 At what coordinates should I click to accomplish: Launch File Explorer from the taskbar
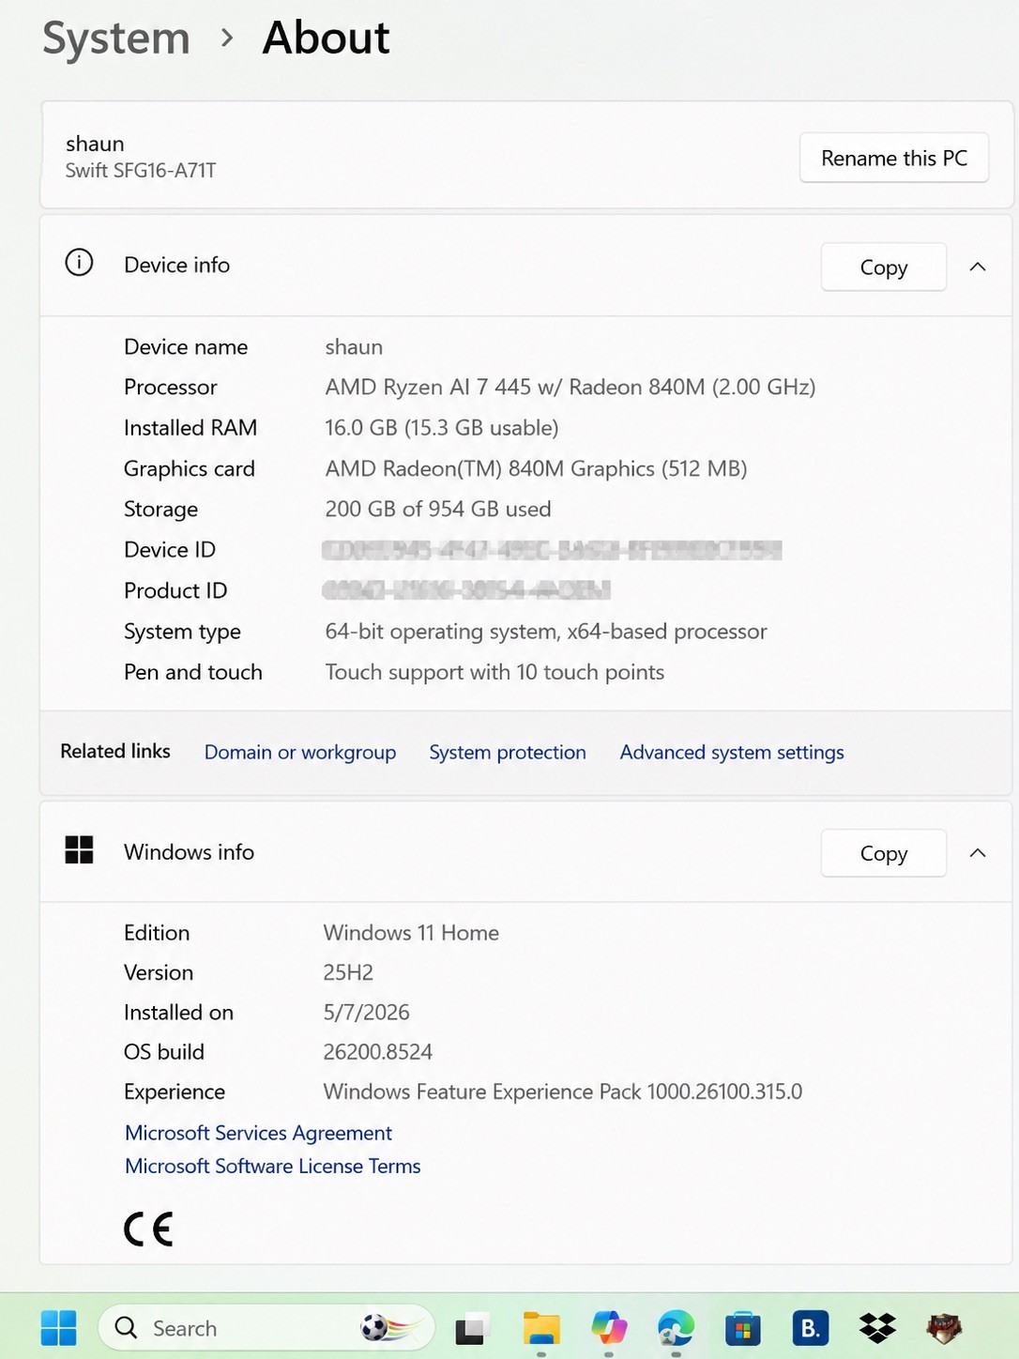[541, 1328]
